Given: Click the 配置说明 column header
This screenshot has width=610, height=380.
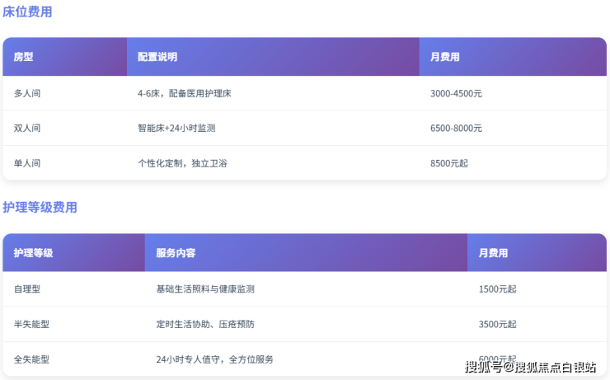Looking at the screenshot, I should [157, 57].
